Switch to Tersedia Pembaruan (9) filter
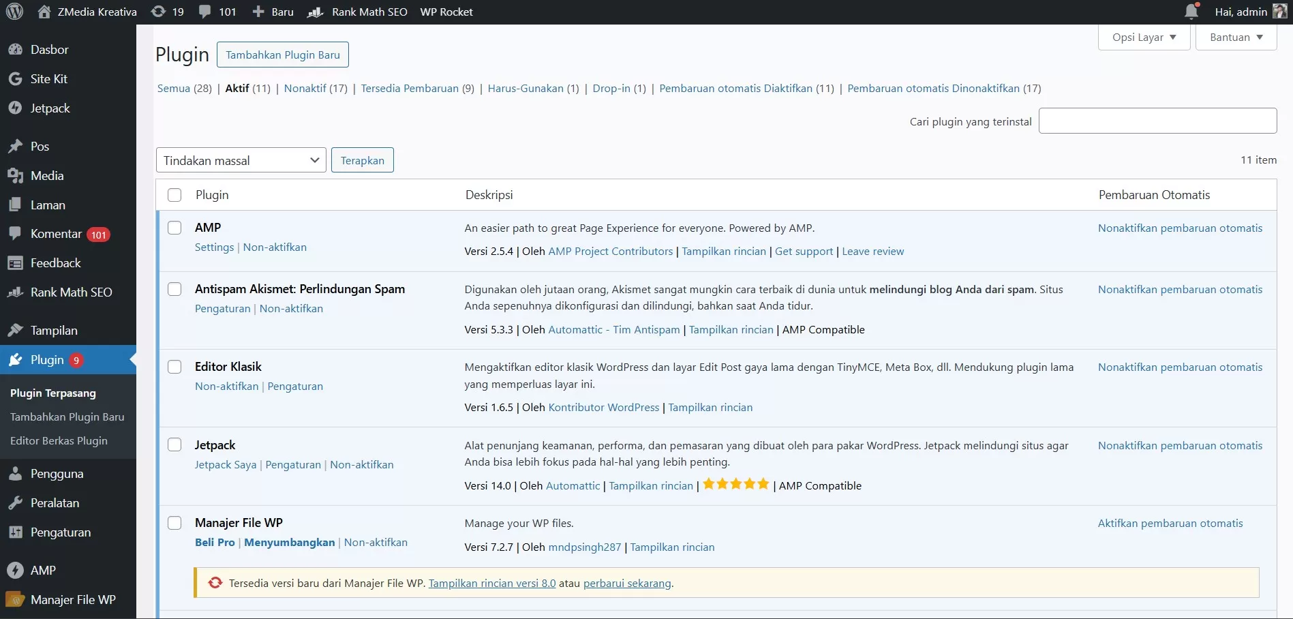1293x619 pixels. 417,89
